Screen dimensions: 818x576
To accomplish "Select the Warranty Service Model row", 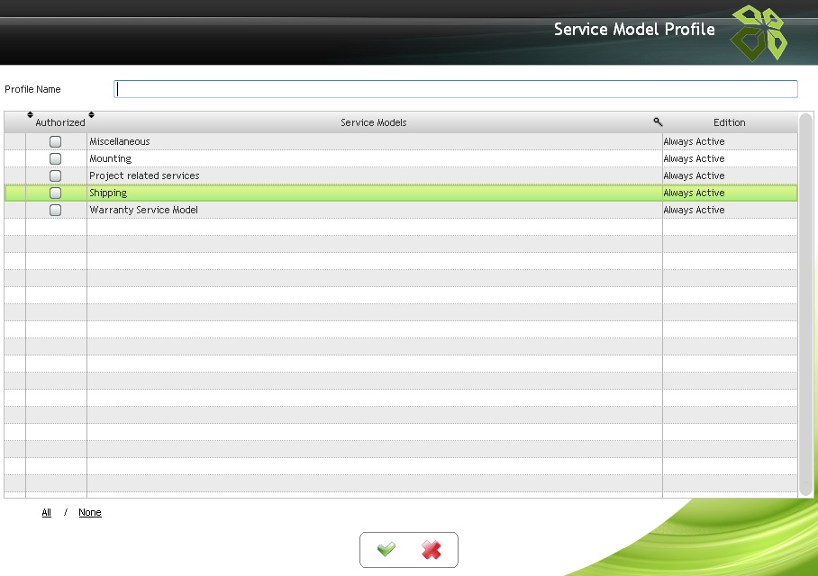I will (x=143, y=210).
